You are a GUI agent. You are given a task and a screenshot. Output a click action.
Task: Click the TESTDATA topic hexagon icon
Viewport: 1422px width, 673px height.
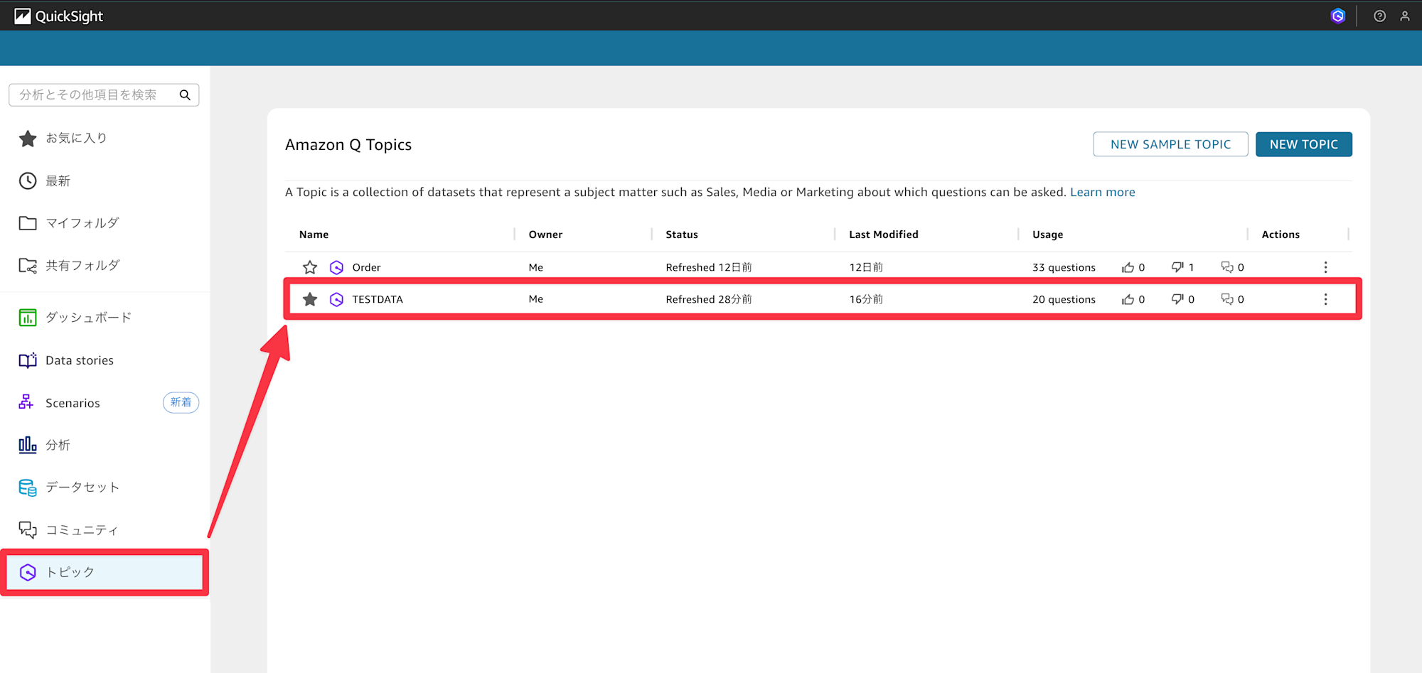click(x=336, y=299)
